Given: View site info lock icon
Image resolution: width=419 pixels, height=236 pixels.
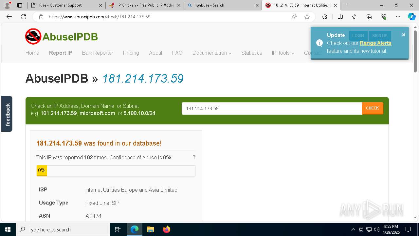Looking at the screenshot, I should [41, 17].
